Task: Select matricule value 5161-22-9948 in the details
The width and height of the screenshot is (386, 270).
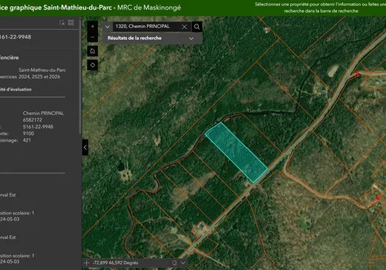Action: (38, 127)
